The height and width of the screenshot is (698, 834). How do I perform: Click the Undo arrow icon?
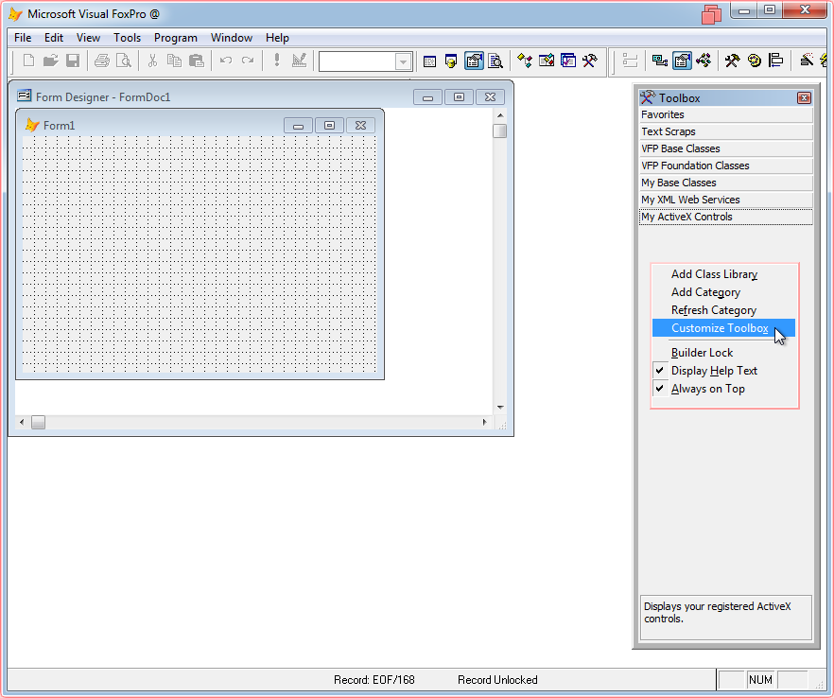(225, 61)
